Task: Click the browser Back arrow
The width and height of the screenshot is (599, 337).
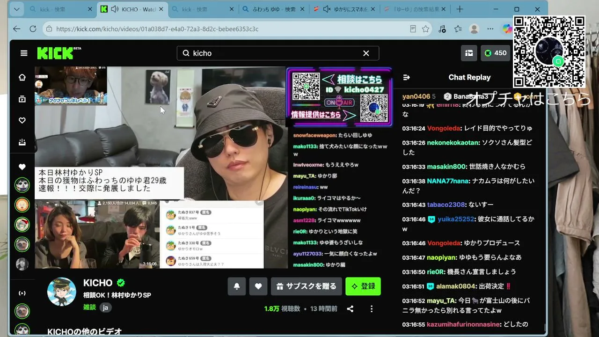Action: click(17, 29)
